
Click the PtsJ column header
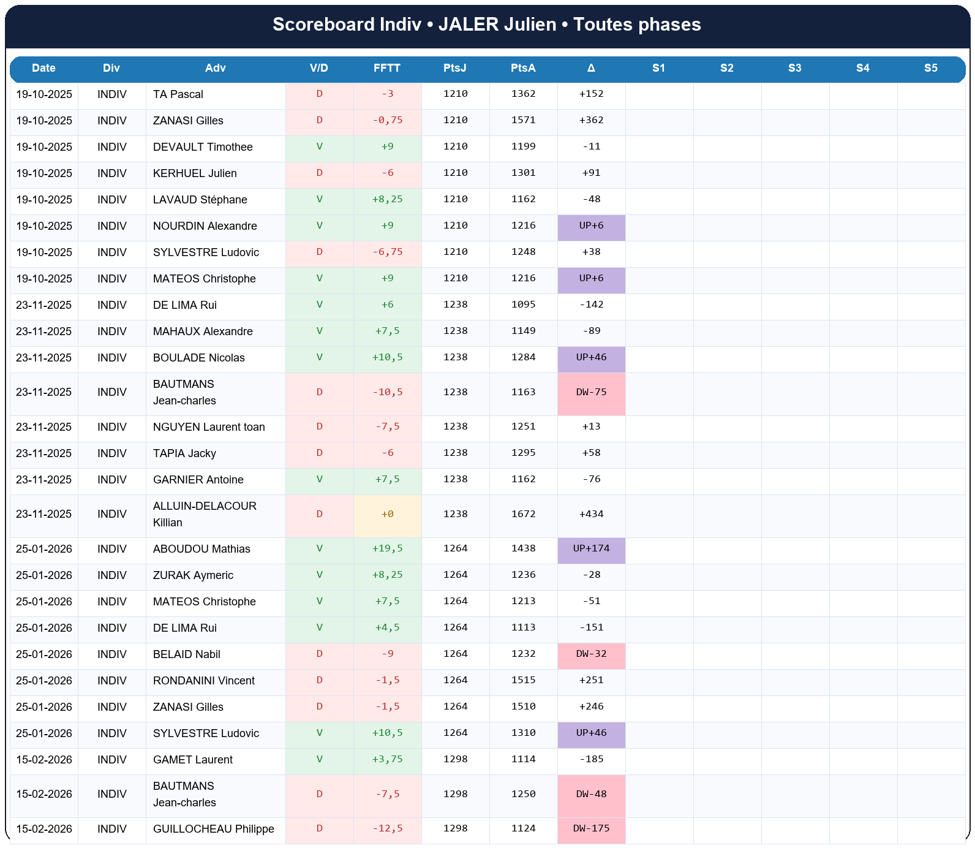455,68
